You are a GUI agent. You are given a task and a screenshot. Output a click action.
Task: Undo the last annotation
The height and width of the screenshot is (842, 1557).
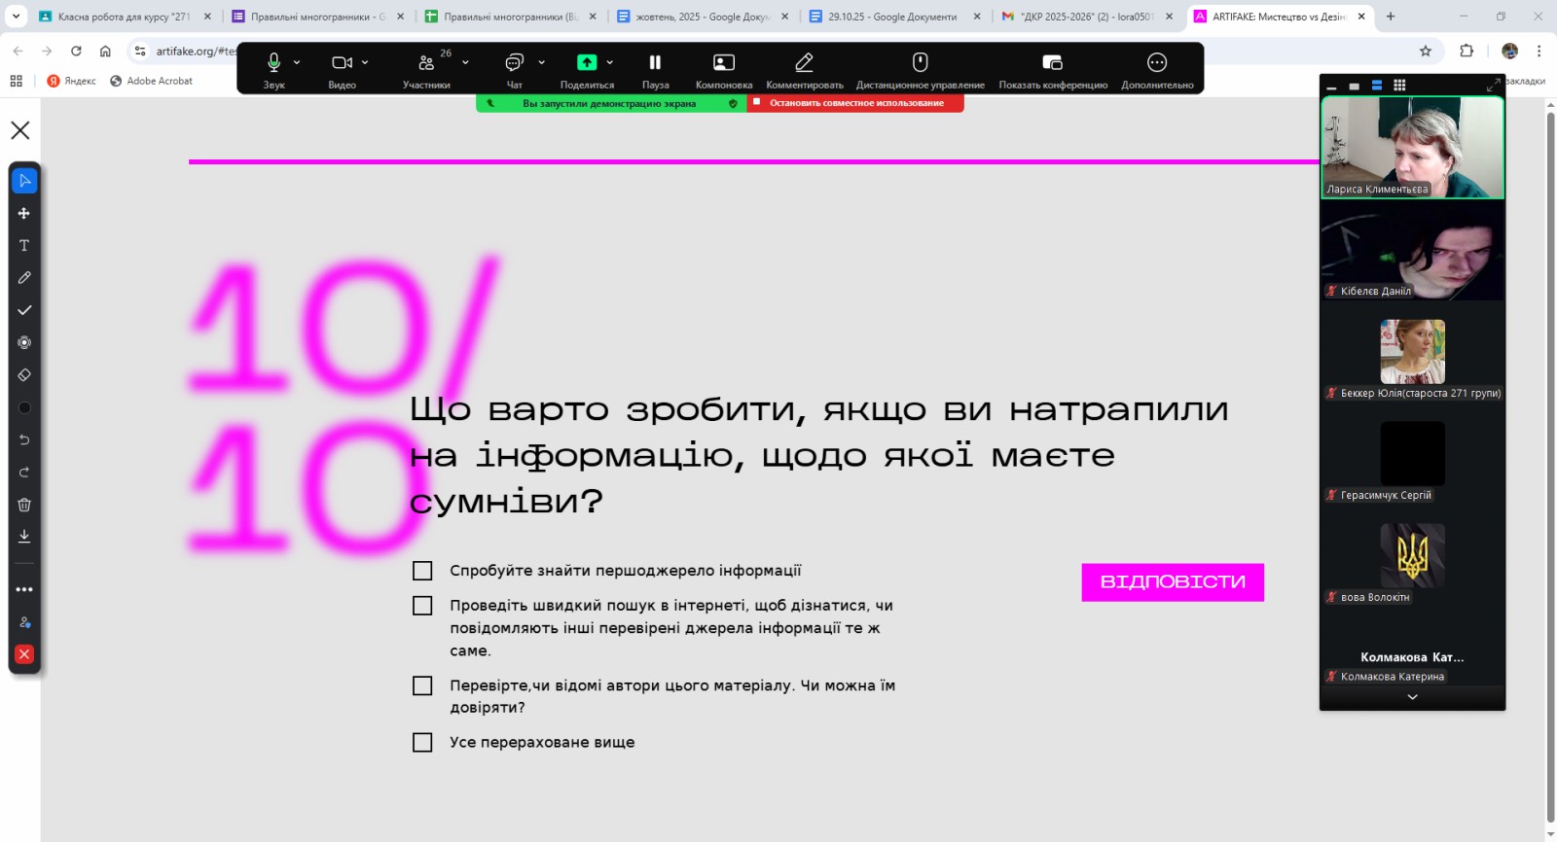(24, 440)
